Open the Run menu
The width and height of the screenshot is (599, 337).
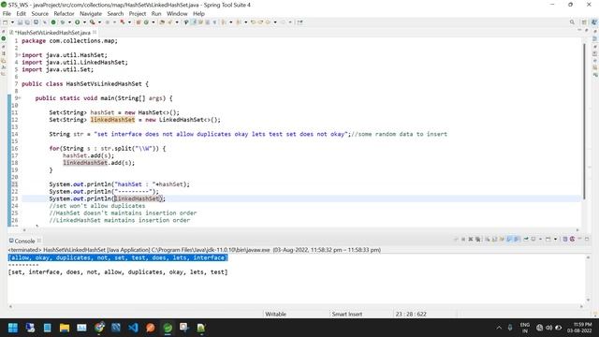[156, 13]
